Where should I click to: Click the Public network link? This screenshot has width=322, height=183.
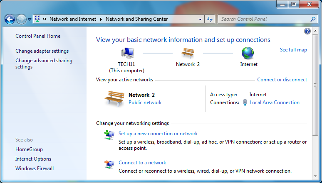[145, 102]
